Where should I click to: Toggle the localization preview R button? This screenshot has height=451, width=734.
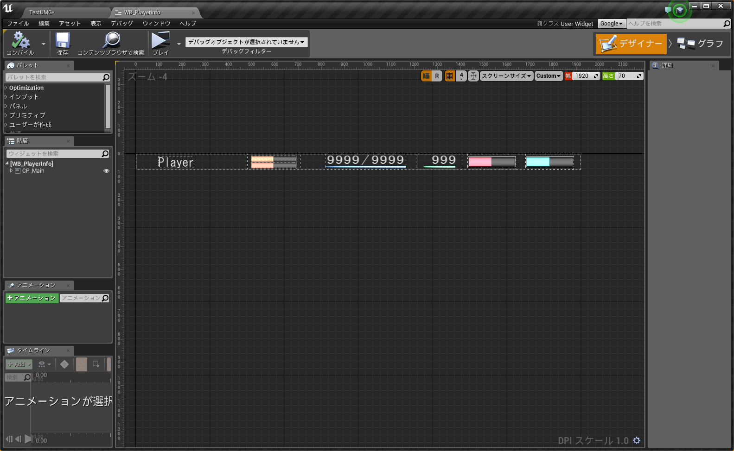tap(437, 76)
